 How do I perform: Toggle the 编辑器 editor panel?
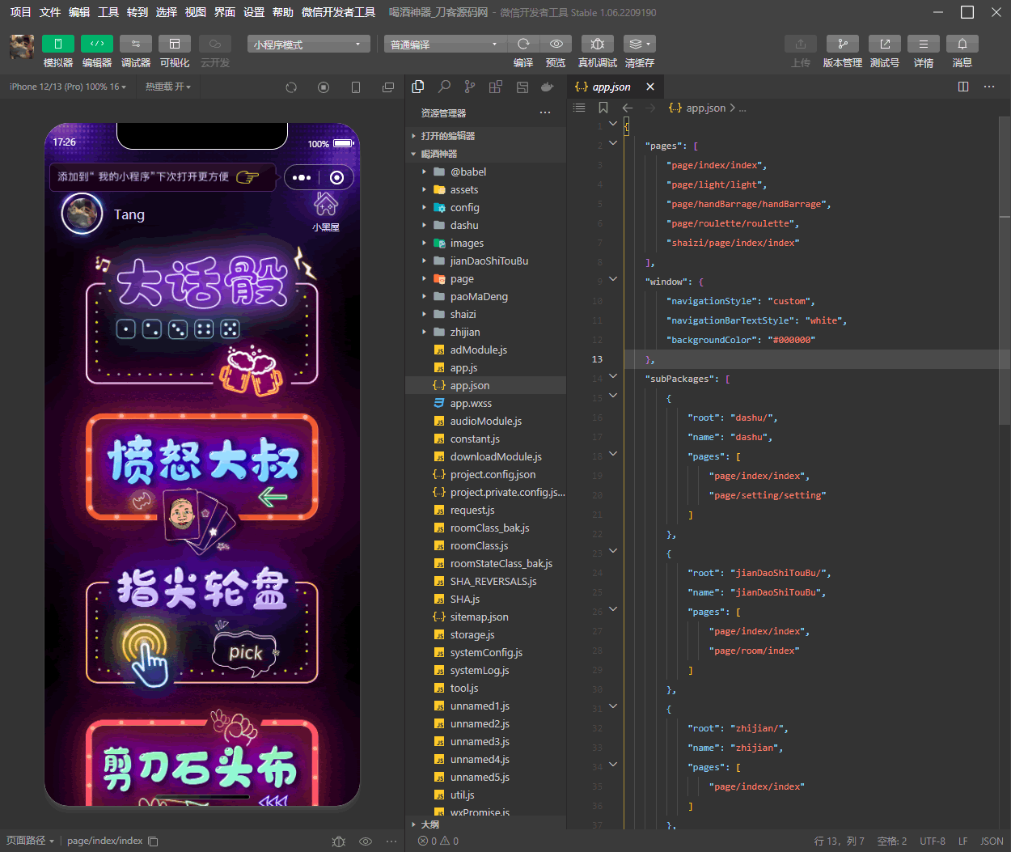96,44
